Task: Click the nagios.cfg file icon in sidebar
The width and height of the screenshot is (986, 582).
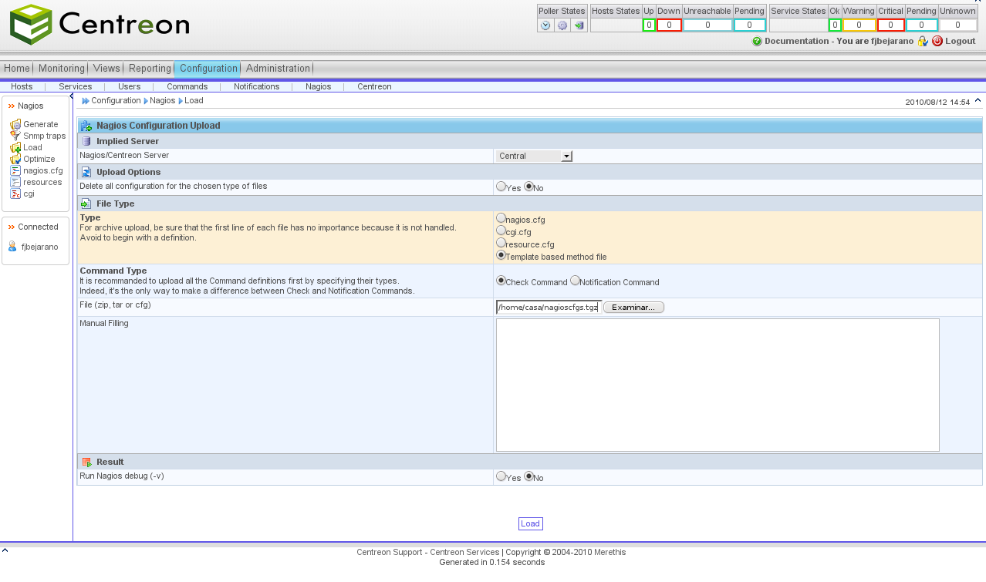Action: point(15,170)
